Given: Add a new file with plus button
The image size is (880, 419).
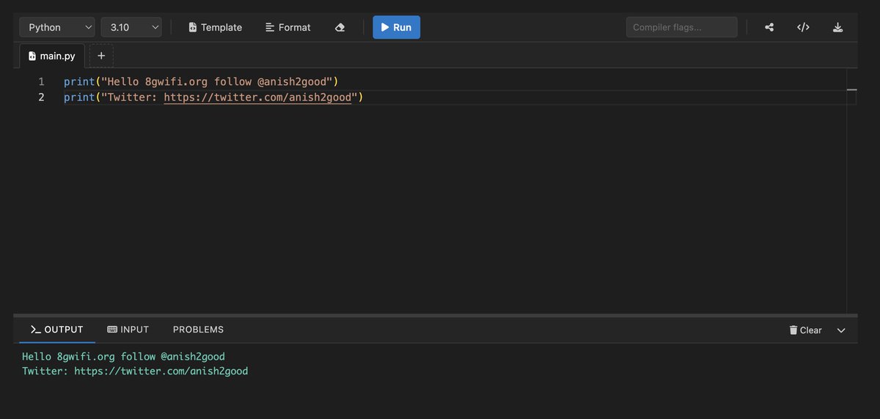Looking at the screenshot, I should [101, 56].
